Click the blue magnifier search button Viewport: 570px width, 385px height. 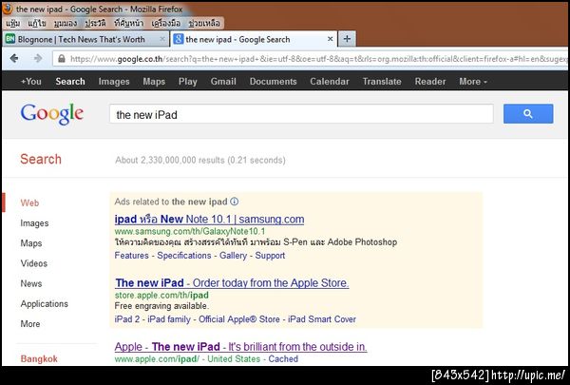tap(528, 114)
